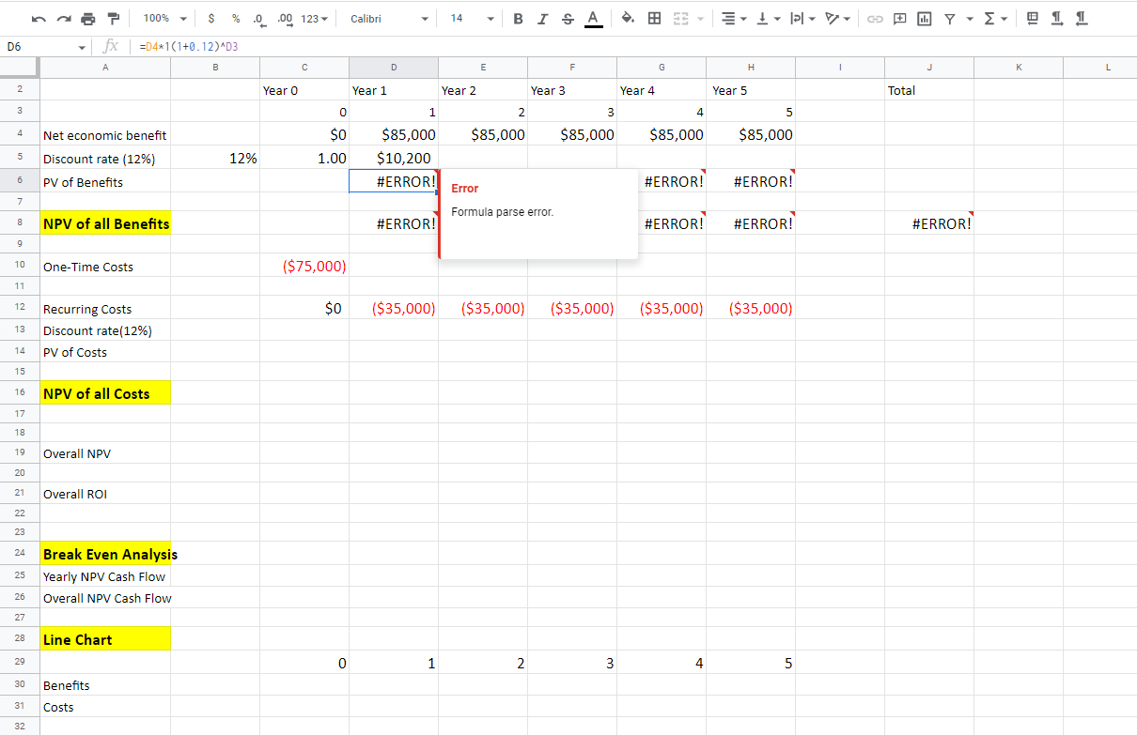Open the more number formats dropdown
Viewport: 1137px width, 735px height.
pos(314,18)
